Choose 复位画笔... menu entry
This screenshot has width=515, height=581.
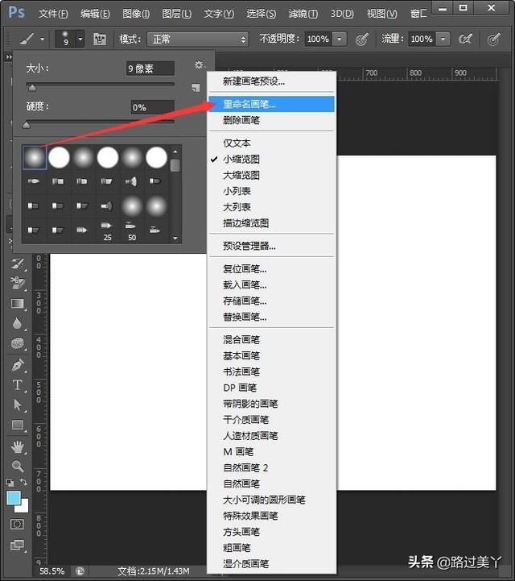[x=271, y=269]
